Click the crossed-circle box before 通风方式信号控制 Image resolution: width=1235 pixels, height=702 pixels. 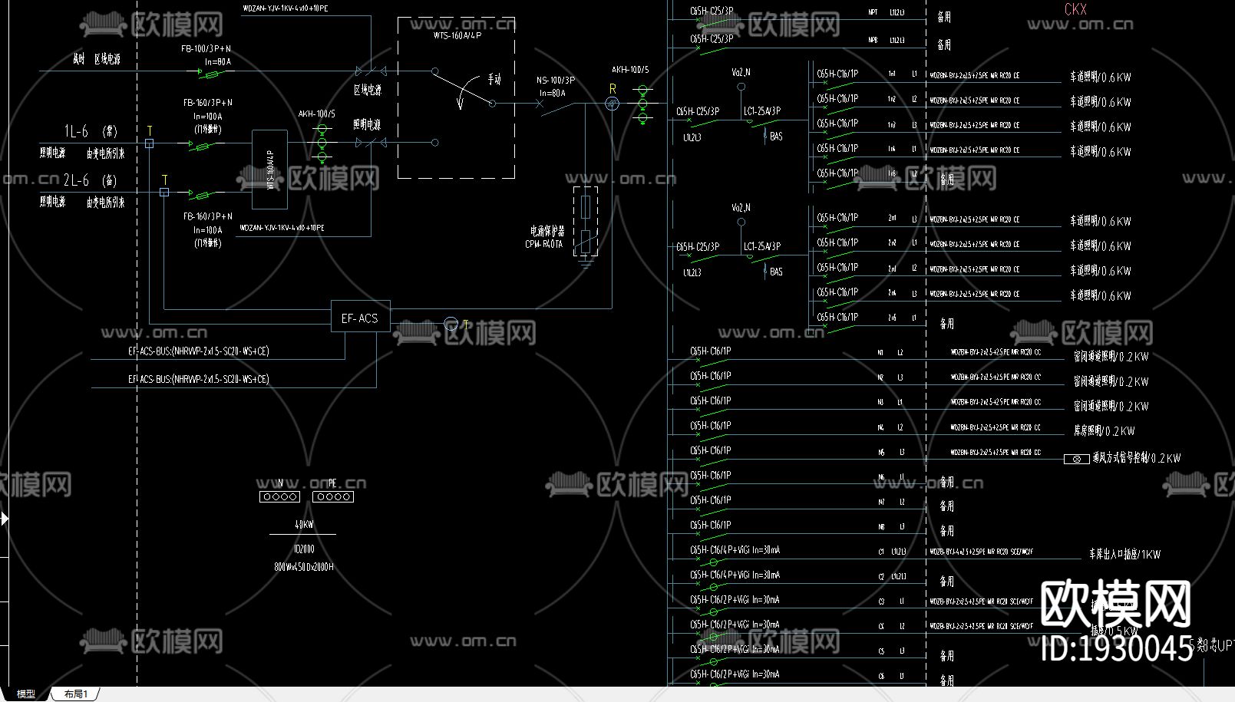point(1077,459)
